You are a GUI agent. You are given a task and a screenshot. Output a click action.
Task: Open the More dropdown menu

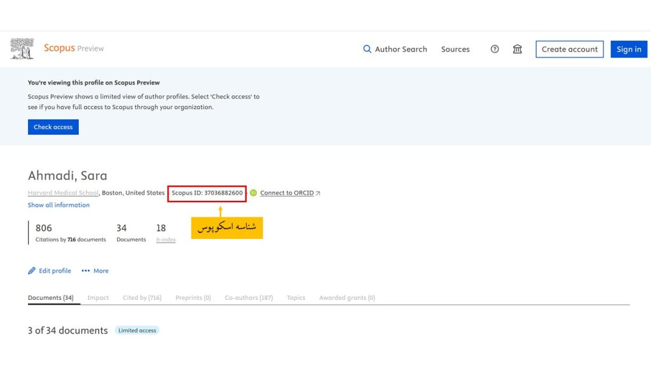(x=95, y=271)
